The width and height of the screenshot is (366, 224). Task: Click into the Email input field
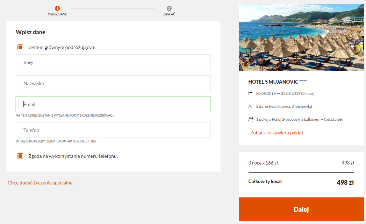[x=113, y=104]
